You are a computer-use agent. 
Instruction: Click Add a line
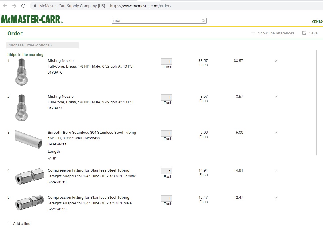[x=22, y=224]
